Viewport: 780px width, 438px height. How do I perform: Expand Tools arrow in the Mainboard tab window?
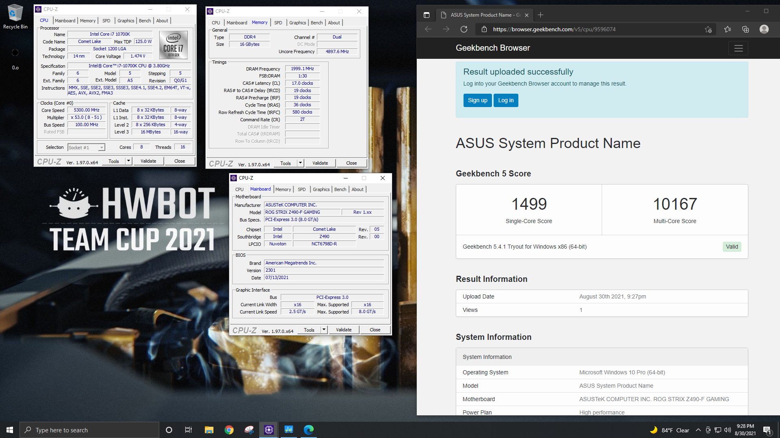tap(324, 330)
